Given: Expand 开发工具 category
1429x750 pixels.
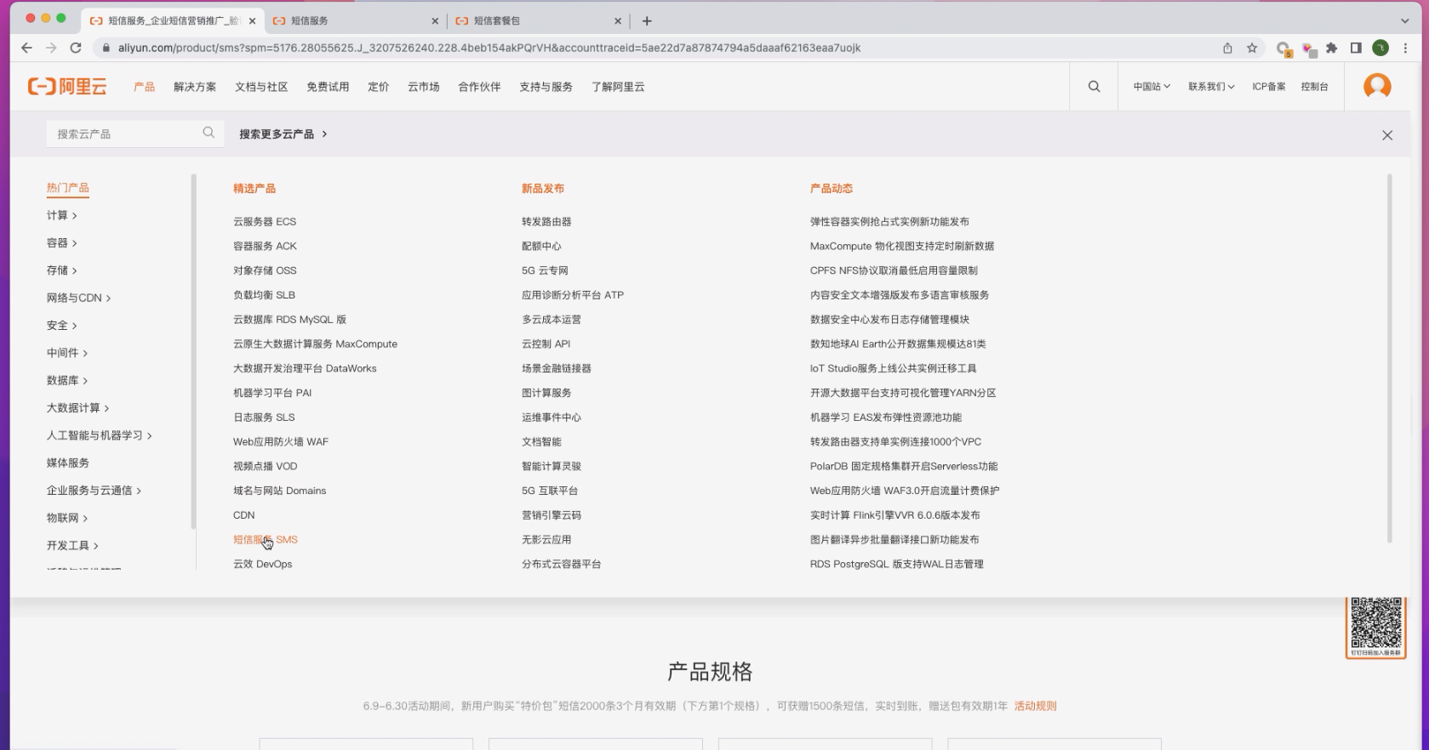Looking at the screenshot, I should (x=72, y=545).
